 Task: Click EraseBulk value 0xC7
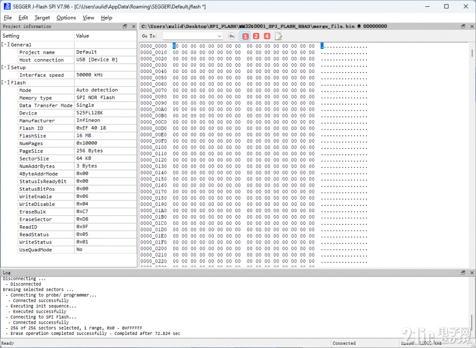coord(82,211)
